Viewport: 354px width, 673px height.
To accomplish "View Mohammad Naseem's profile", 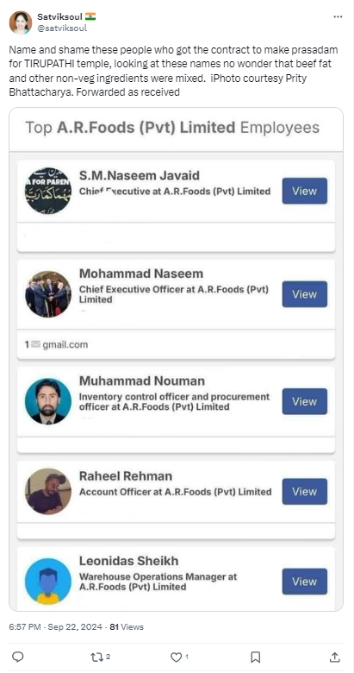I will [304, 294].
